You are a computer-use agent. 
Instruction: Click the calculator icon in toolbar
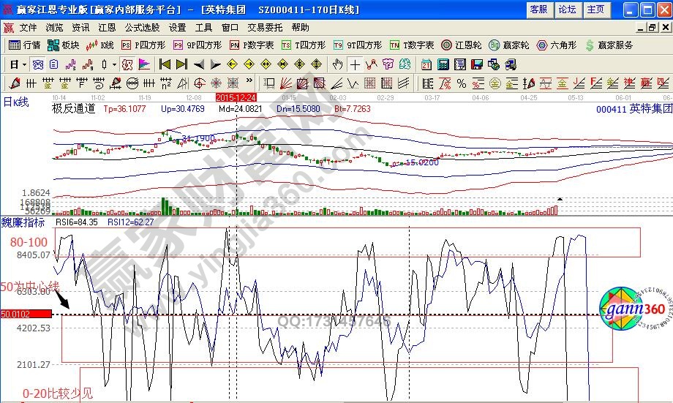[x=442, y=64]
